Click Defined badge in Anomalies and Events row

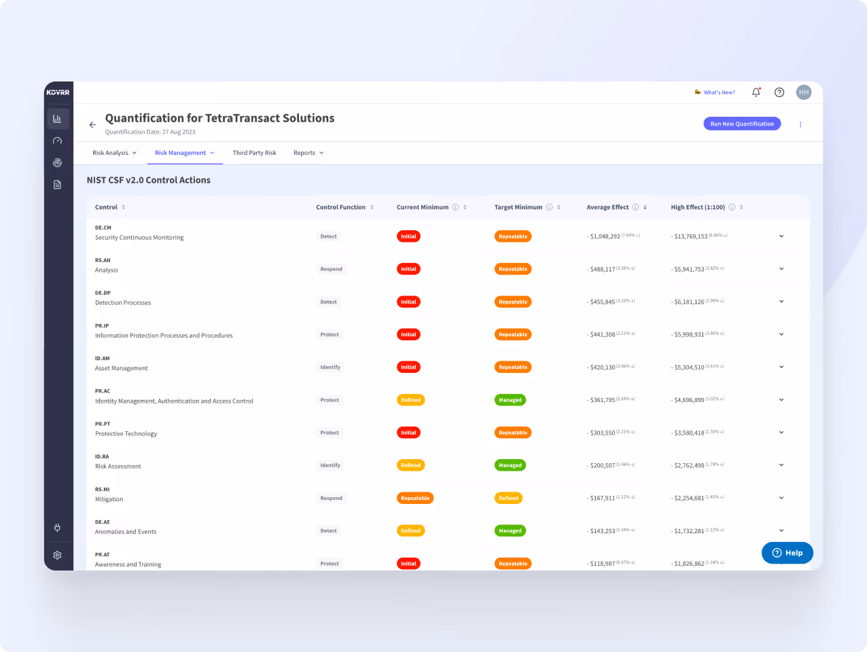point(411,530)
